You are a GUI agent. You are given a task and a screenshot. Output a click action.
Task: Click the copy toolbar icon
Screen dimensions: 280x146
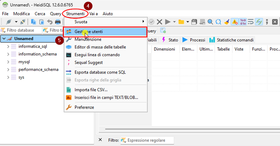[x=33, y=22]
